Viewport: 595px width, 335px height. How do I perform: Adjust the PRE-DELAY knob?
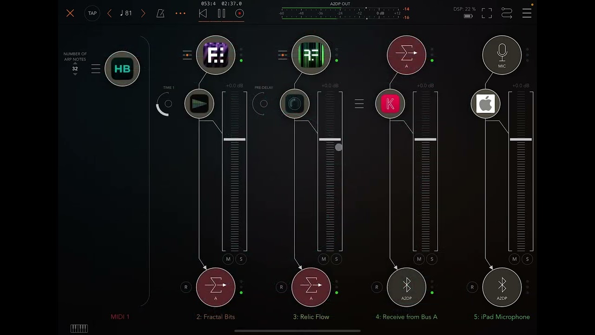pos(263,104)
